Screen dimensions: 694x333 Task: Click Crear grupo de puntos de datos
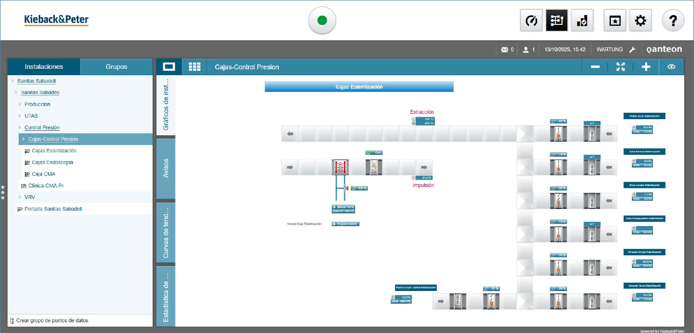52,320
